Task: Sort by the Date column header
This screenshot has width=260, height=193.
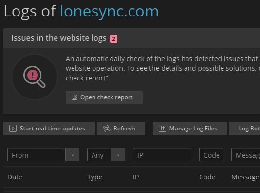Action: pyautogui.click(x=15, y=177)
